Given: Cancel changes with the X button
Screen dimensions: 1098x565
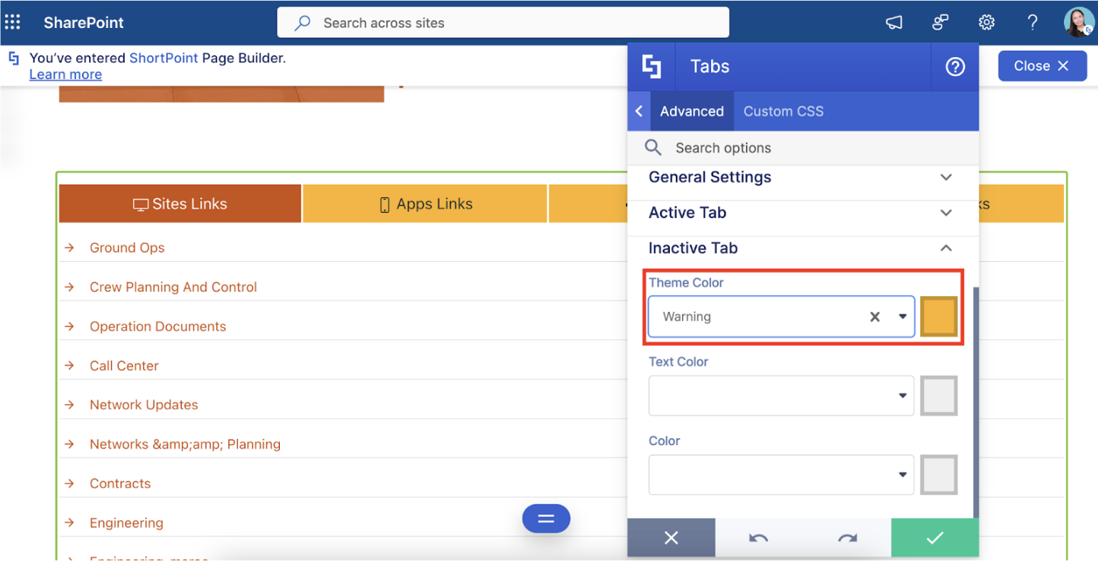Looking at the screenshot, I should click(671, 538).
